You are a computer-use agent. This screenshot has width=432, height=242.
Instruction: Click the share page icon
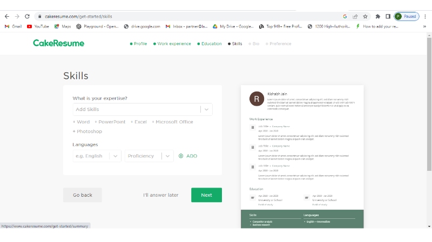355,17
